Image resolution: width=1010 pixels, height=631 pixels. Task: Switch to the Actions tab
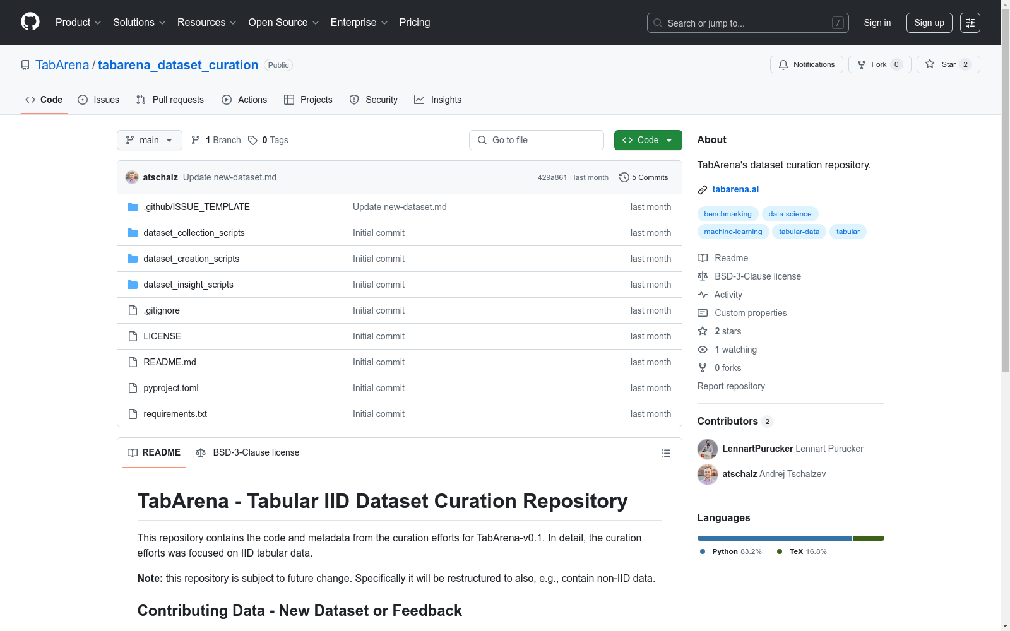pyautogui.click(x=244, y=100)
